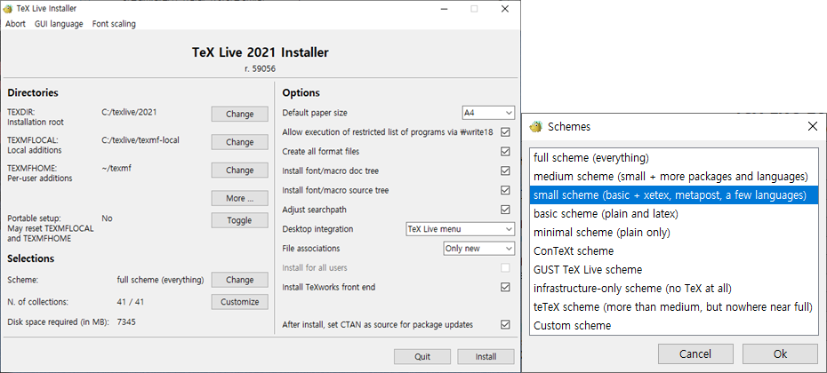Select the teTeX scheme entry
Screen dimensions: 827x373
coord(673,306)
